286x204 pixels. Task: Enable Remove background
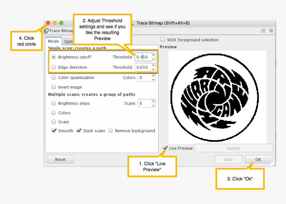point(110,131)
